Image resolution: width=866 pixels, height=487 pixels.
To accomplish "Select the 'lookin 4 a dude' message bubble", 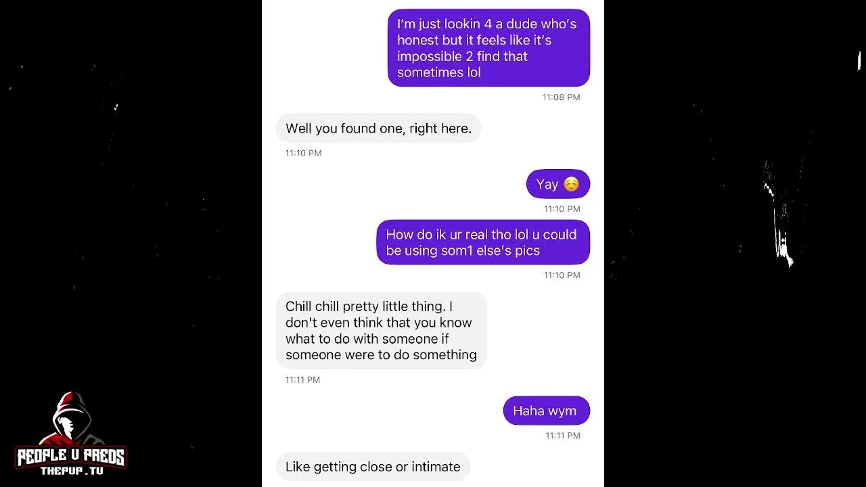I will (488, 48).
